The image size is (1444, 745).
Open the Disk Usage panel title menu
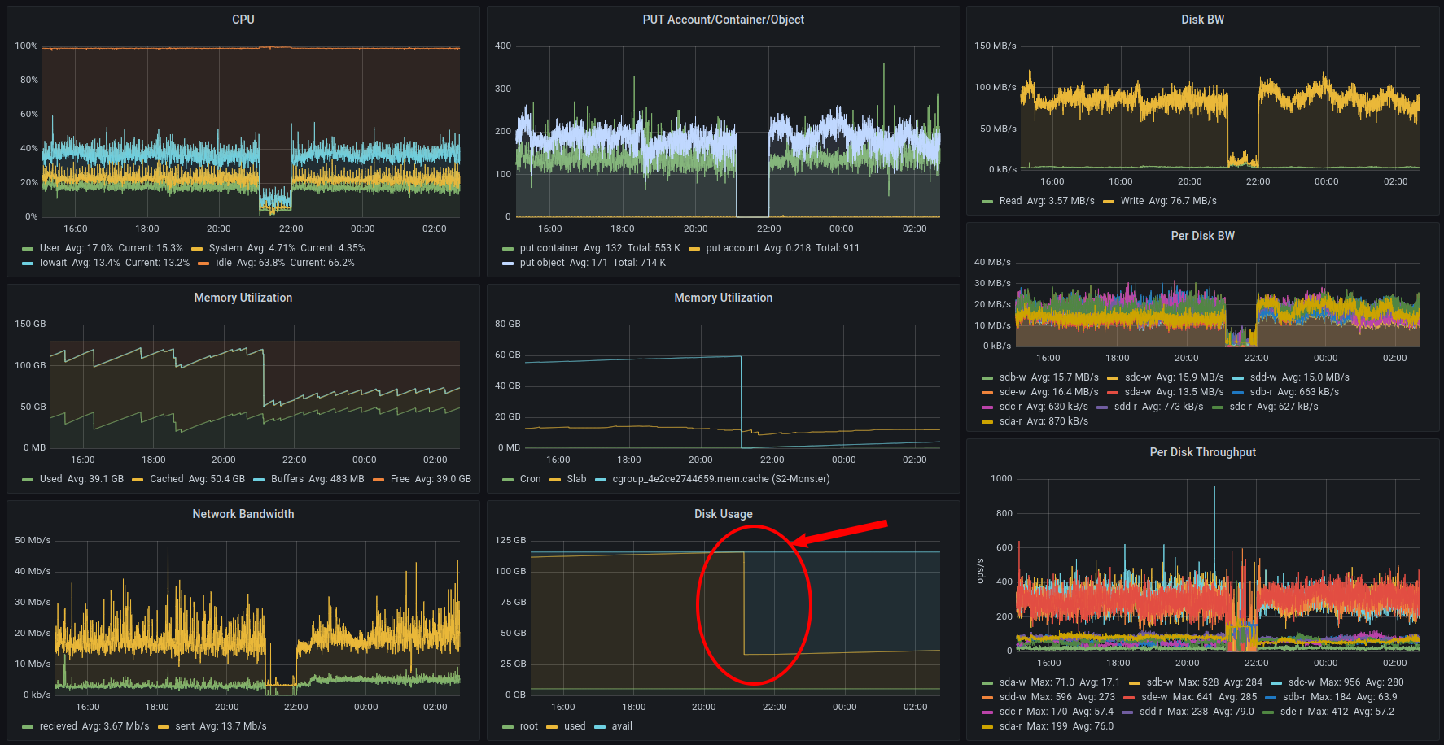[x=723, y=514]
